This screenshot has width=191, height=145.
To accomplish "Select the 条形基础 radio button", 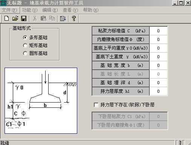I will point(25,38).
